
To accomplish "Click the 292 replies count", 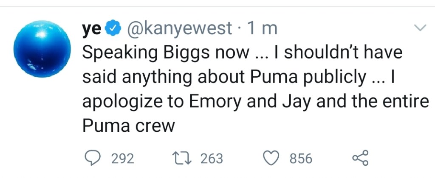I will 122,159.
